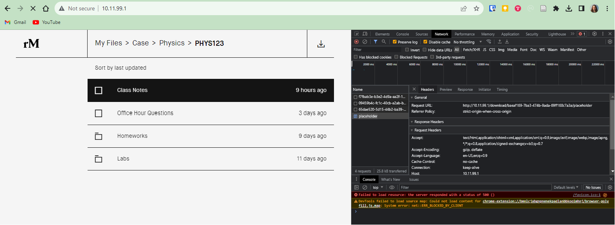Open the No throttling dropdown
615x225 pixels.
click(467, 42)
